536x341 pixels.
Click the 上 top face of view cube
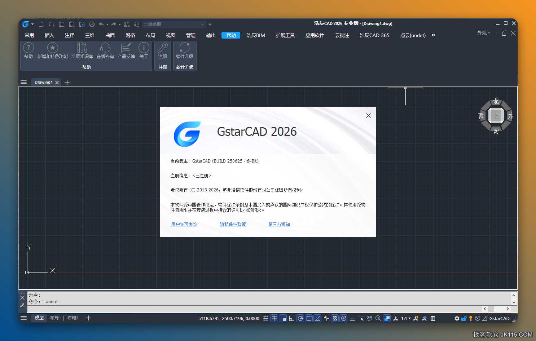pyautogui.click(x=496, y=116)
